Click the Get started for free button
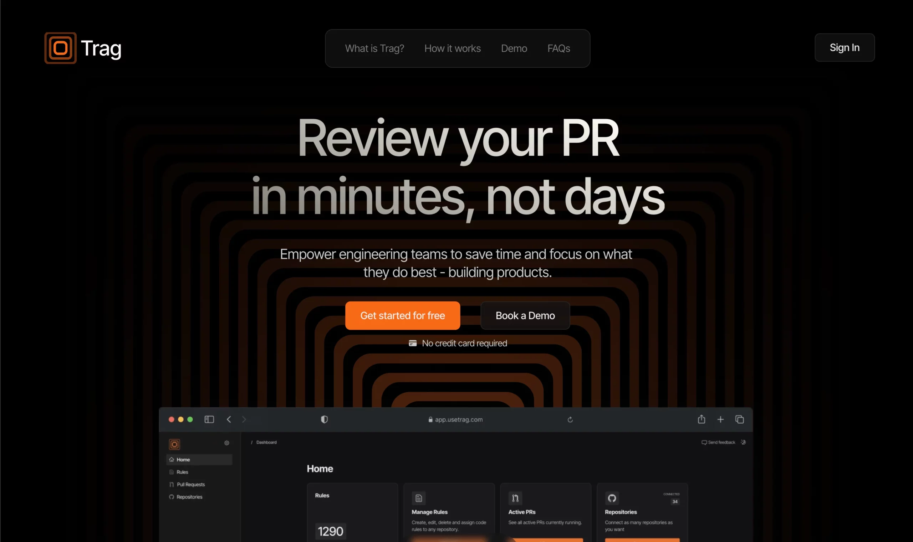 coord(402,315)
